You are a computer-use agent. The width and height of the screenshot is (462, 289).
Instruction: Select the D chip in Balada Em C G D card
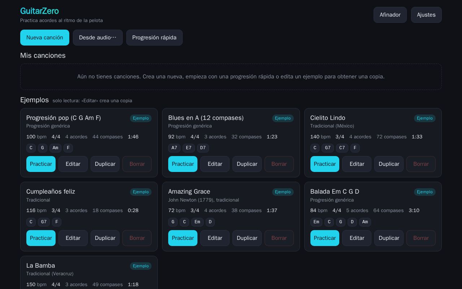(352, 222)
